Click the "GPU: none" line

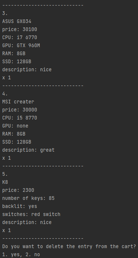pyautogui.click(x=15, y=126)
